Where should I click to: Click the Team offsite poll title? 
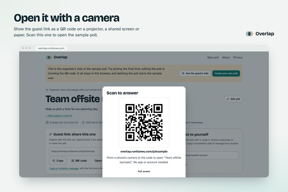tap(74, 99)
